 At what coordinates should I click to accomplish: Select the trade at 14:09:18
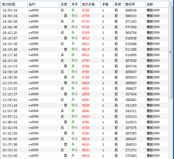click(84, 72)
